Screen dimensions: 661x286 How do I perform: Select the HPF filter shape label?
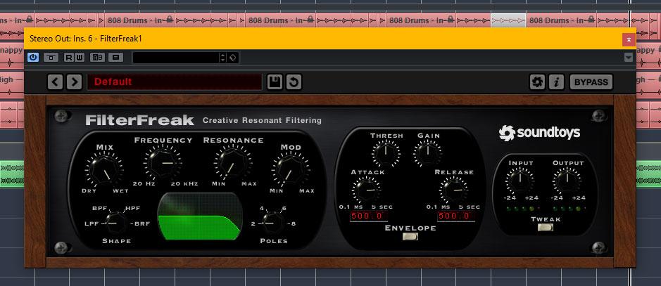[133, 208]
